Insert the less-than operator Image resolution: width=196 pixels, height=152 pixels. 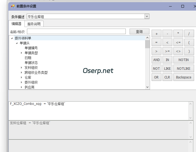[167, 42]
